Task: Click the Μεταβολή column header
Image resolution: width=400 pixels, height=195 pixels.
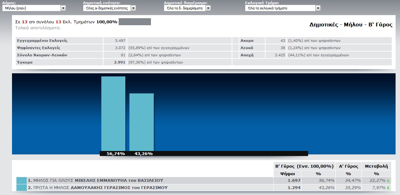Action: (376, 166)
